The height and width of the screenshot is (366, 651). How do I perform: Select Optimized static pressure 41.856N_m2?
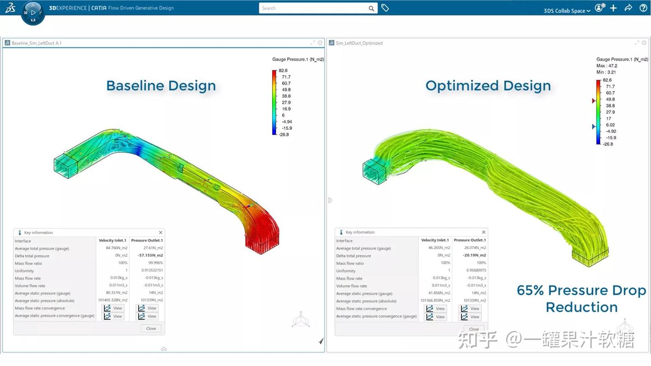[x=439, y=293]
